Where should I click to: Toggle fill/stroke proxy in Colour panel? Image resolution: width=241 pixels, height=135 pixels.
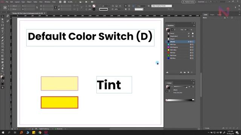(x=168, y=87)
